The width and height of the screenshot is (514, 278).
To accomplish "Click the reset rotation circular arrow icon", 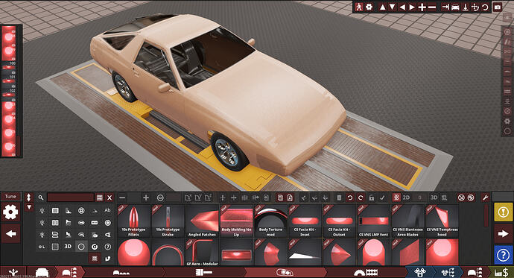I will click(485, 7).
